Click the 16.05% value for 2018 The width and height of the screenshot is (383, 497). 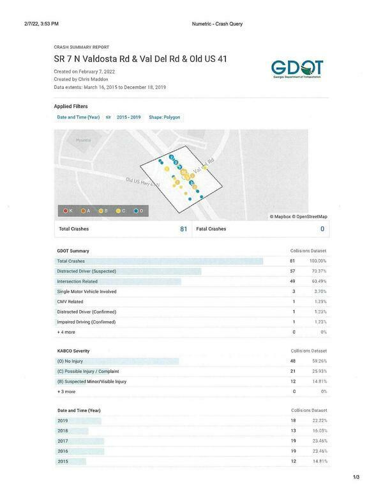(x=320, y=431)
